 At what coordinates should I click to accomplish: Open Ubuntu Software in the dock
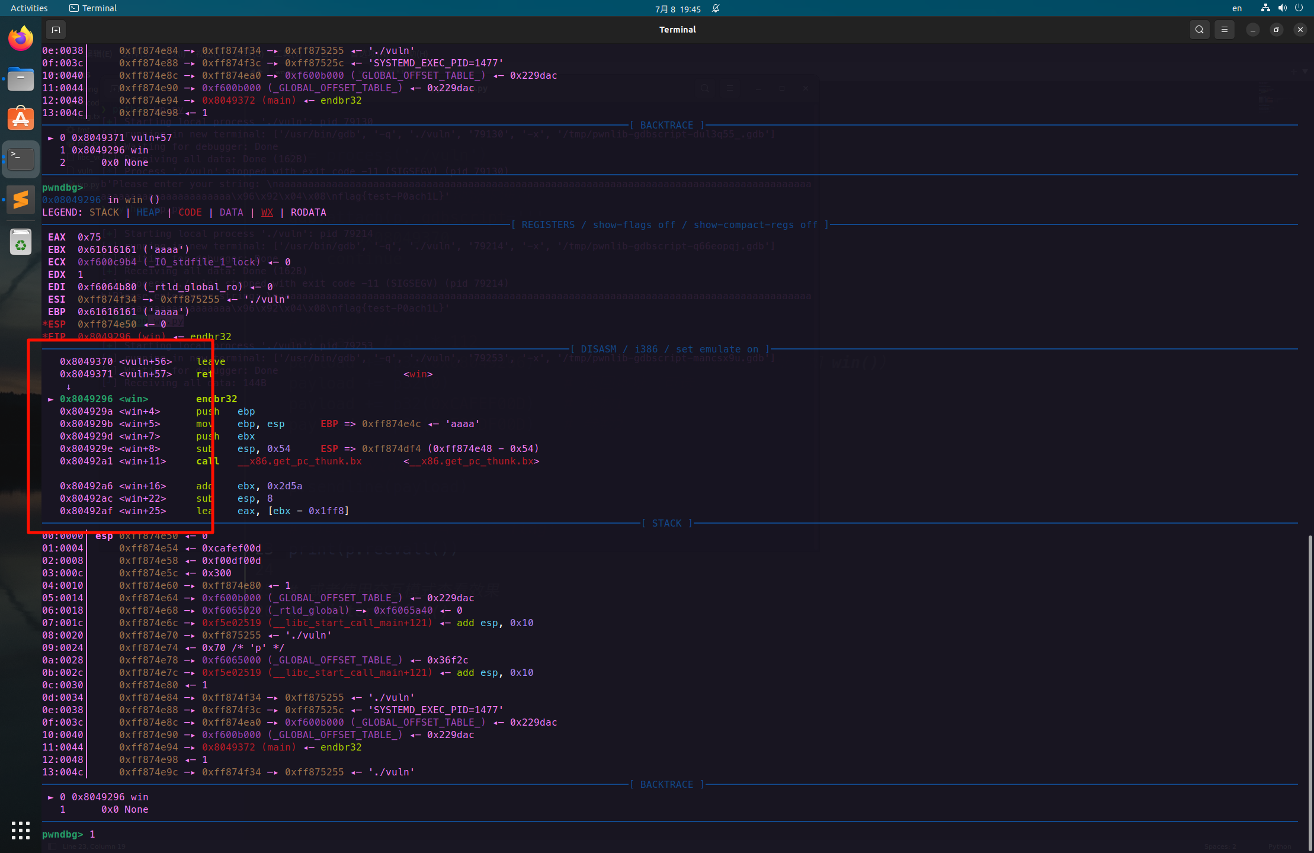pyautogui.click(x=21, y=118)
